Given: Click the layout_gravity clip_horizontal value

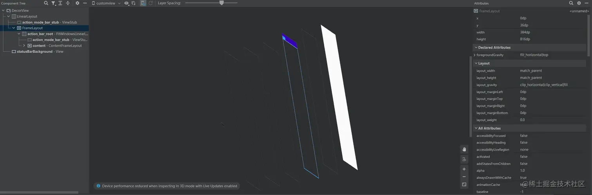Looking at the screenshot, I should click(544, 85).
